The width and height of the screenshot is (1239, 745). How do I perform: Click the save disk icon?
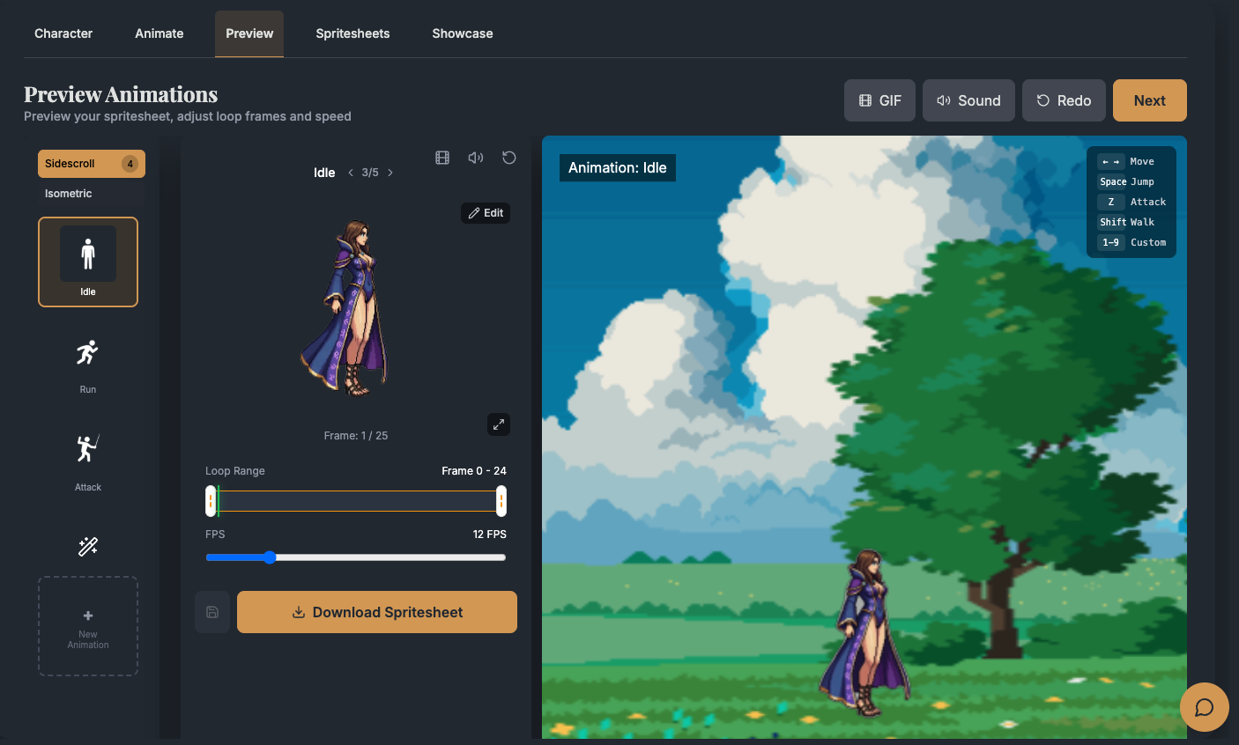[x=212, y=612]
